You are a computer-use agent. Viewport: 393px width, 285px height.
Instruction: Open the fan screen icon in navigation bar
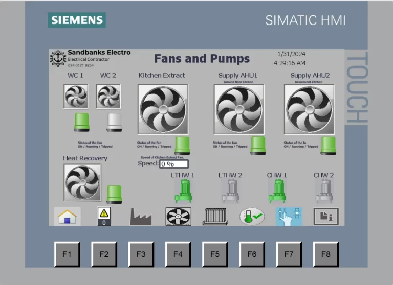(178, 217)
